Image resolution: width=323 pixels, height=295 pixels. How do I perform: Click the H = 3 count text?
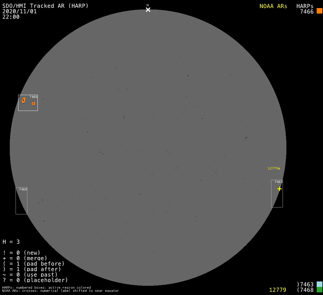click(11, 242)
